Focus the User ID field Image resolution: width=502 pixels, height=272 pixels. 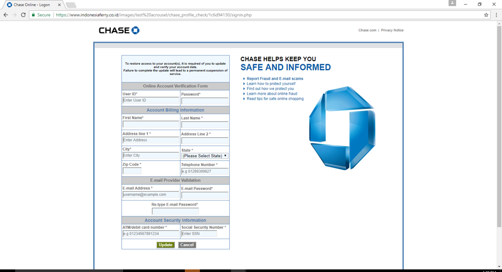pos(151,100)
